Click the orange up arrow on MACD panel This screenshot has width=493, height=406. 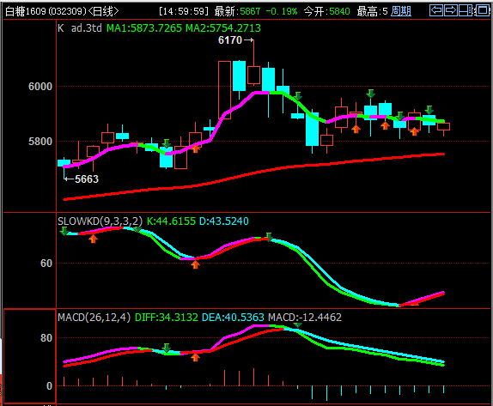[195, 357]
